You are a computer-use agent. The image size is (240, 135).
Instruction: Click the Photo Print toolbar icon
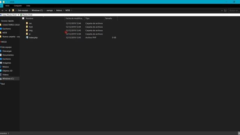(x=21, y=15)
